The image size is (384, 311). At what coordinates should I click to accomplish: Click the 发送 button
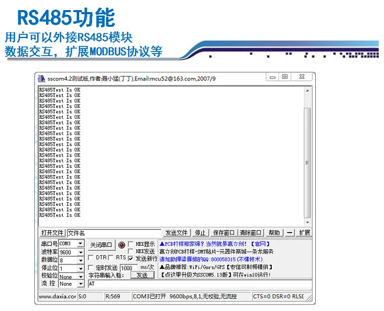pos(142,275)
